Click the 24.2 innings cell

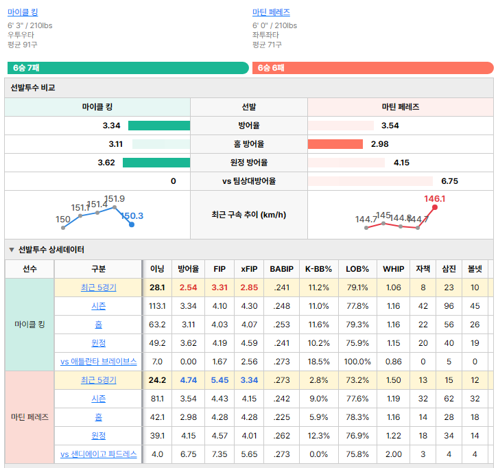[x=157, y=380]
